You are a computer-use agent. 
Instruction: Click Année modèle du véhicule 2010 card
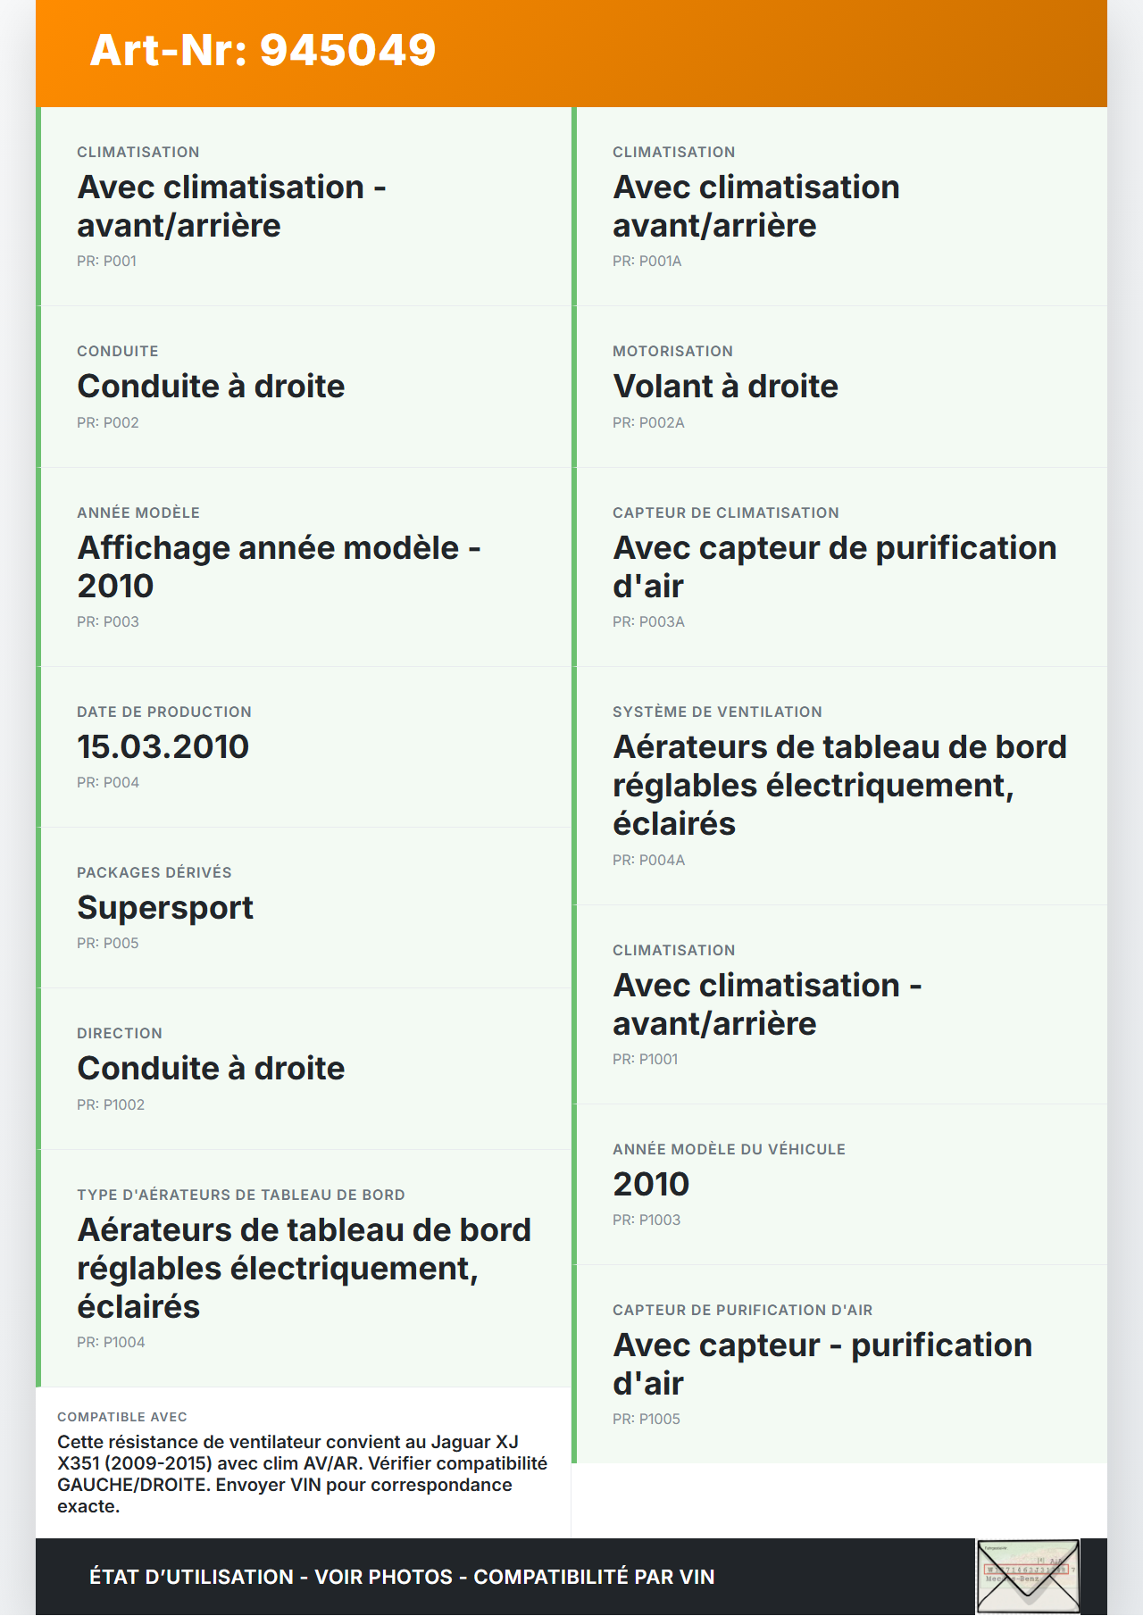coord(839,1185)
